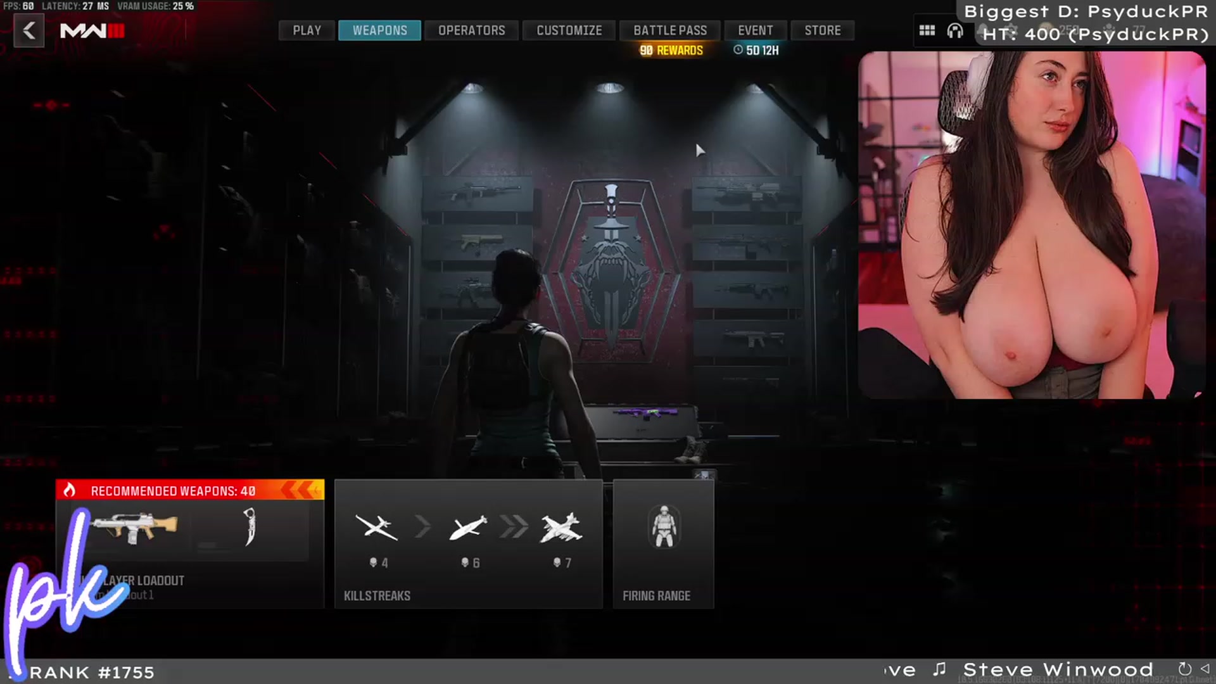
Task: Open the BATTLE PASS tab
Action: click(670, 30)
